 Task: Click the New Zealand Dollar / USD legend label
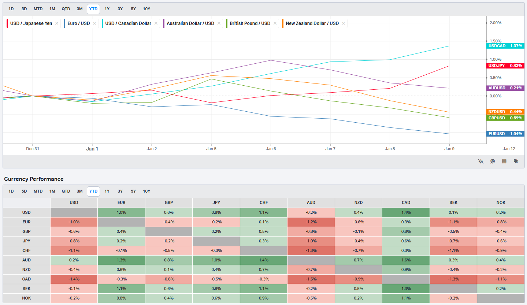(x=312, y=23)
